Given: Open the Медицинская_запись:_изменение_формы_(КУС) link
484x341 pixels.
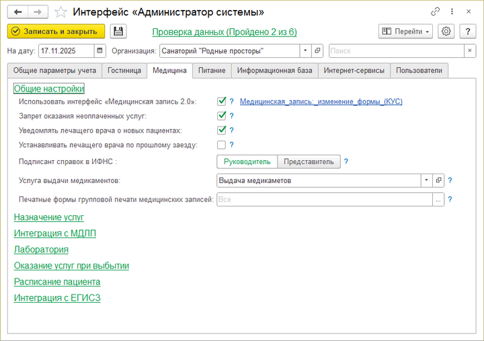Looking at the screenshot, I should [321, 102].
